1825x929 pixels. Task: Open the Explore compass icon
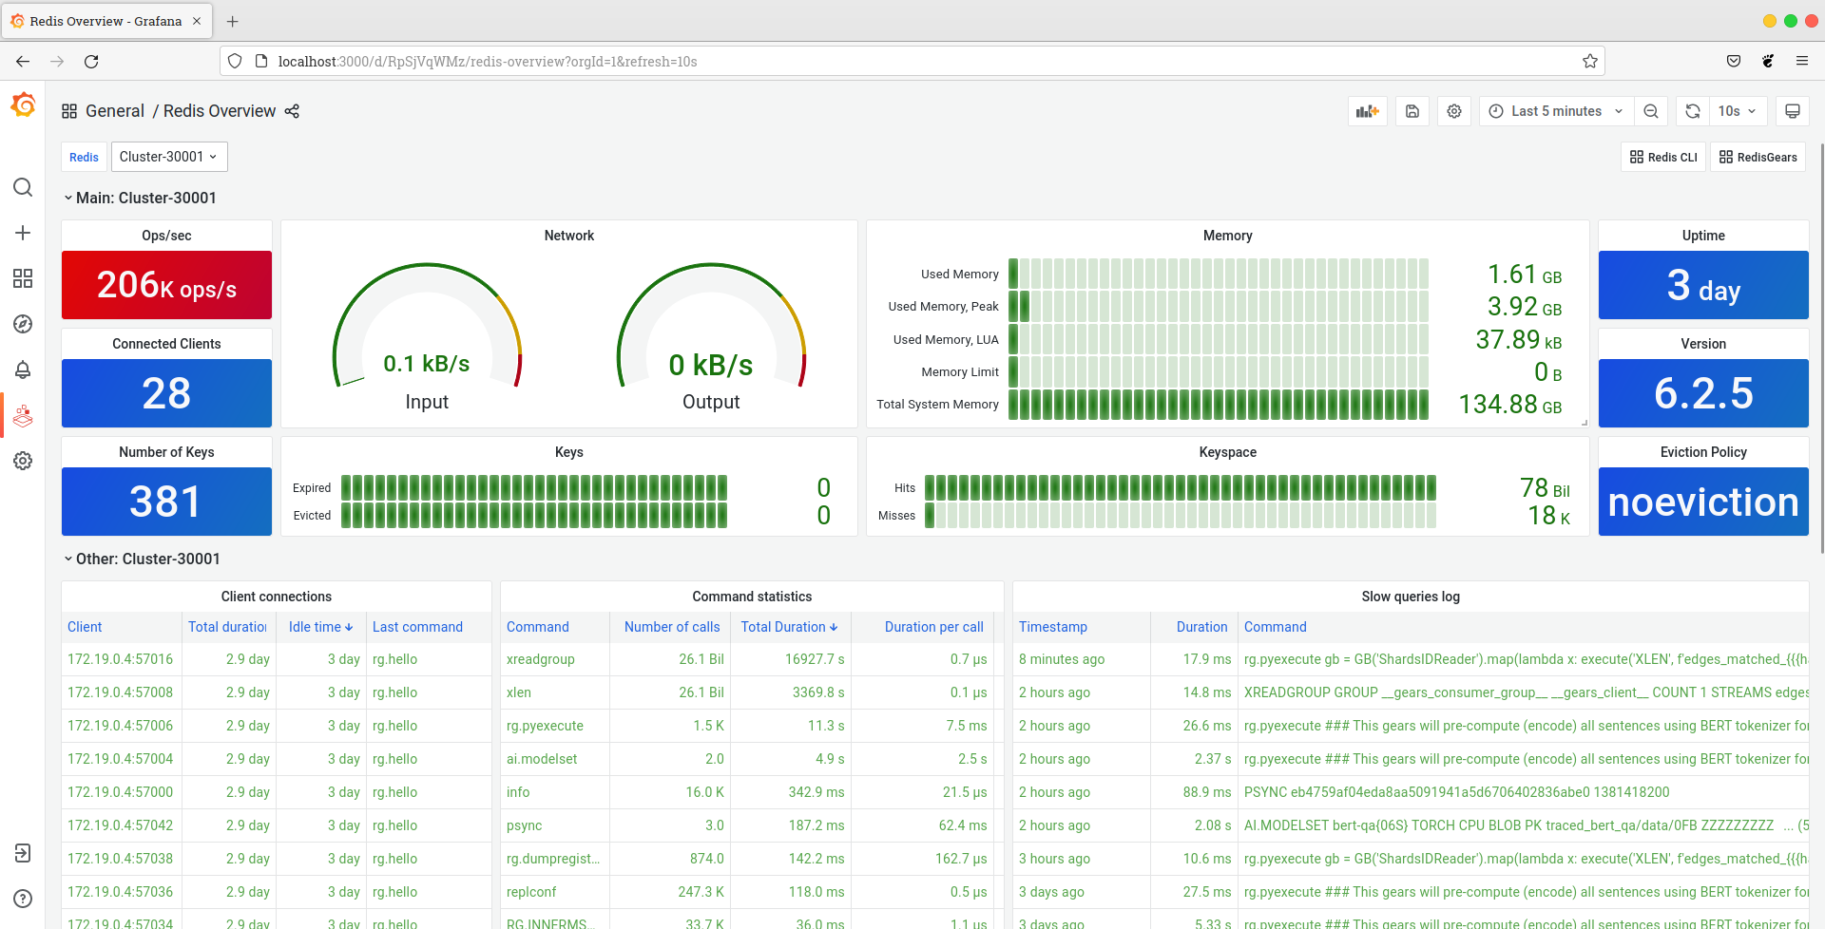pyautogui.click(x=23, y=324)
